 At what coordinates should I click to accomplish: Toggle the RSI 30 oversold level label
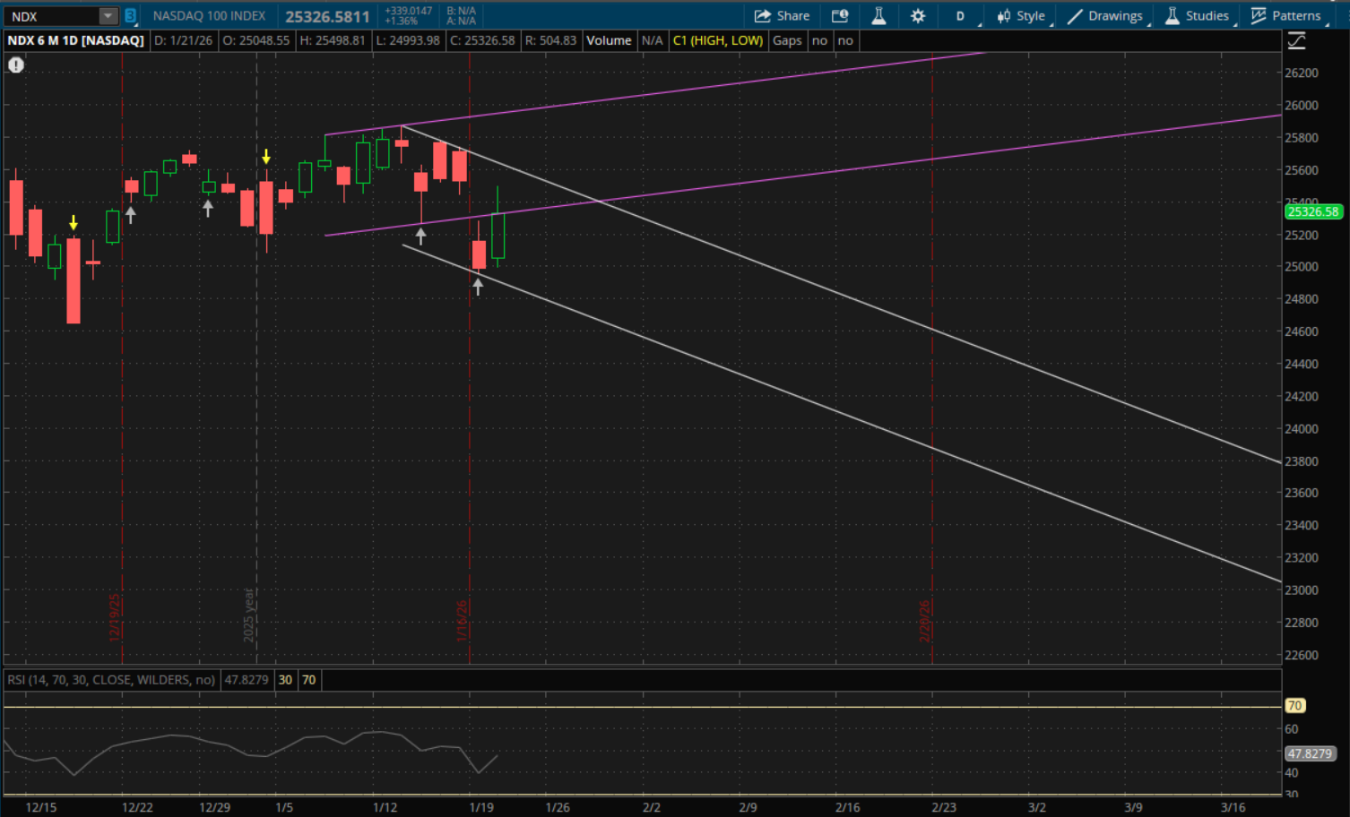(x=285, y=680)
